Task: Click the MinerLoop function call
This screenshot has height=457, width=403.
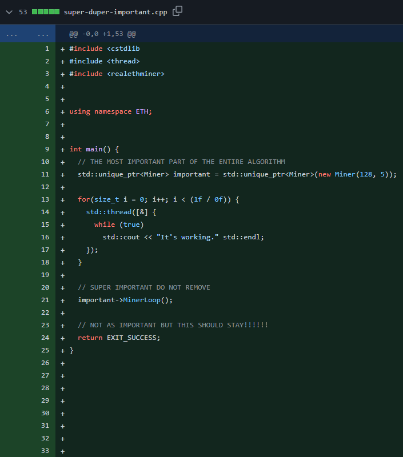Action: click(142, 300)
